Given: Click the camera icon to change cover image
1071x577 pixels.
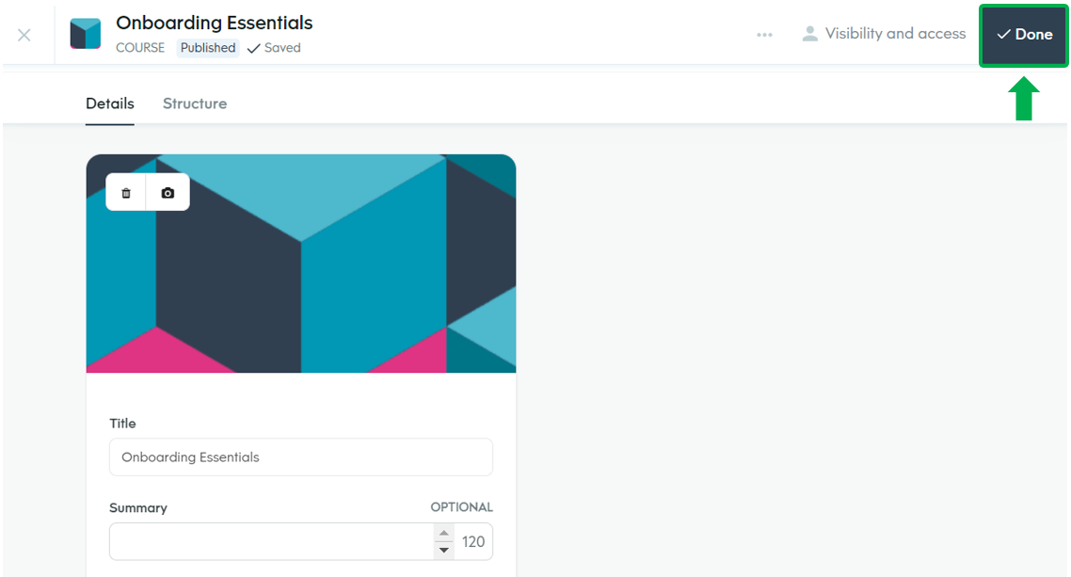Looking at the screenshot, I should [x=168, y=193].
